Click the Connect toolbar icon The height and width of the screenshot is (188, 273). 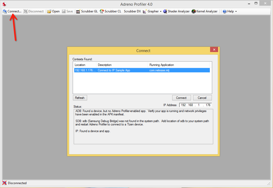[x=5, y=11]
